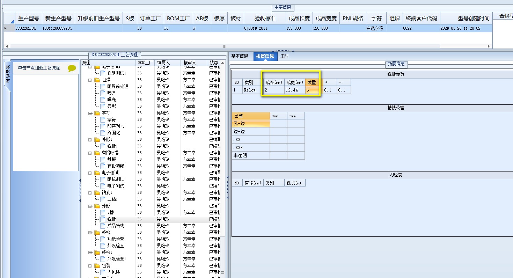Click the 终检 folder icon
Image resolution: width=513 pixels, height=278 pixels.
[97, 233]
